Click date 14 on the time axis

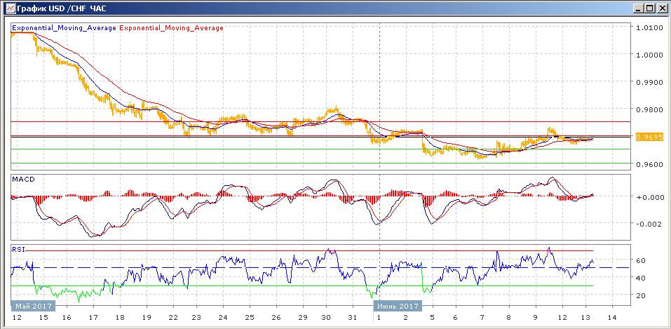[x=611, y=318]
